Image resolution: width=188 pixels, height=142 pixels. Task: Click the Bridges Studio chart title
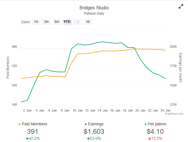[x=94, y=8]
